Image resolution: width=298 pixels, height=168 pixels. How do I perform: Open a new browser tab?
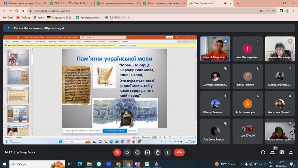pyautogui.click(x=238, y=3)
